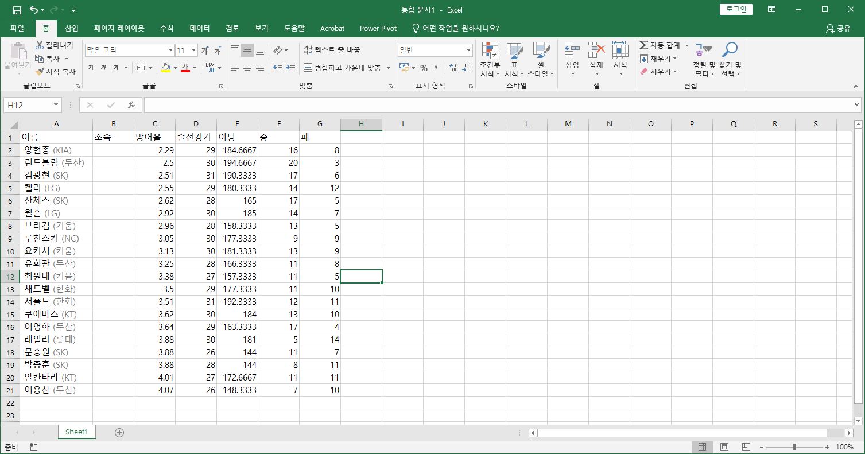Align text right
The height and width of the screenshot is (454, 865).
pyautogui.click(x=260, y=68)
